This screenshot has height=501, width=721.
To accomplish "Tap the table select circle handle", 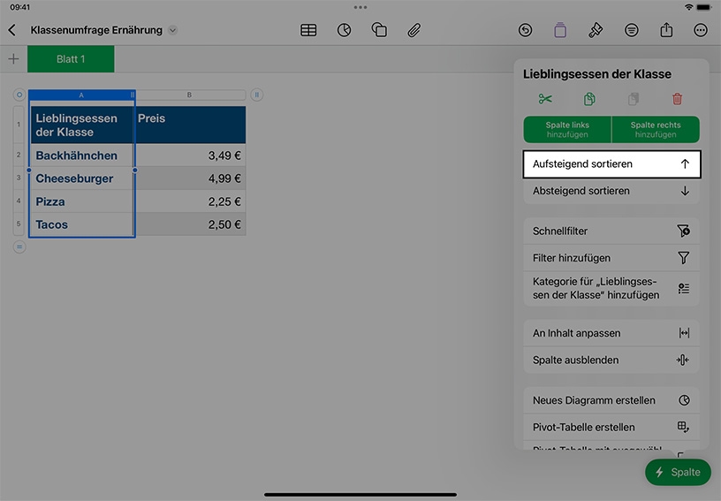I will 19,95.
